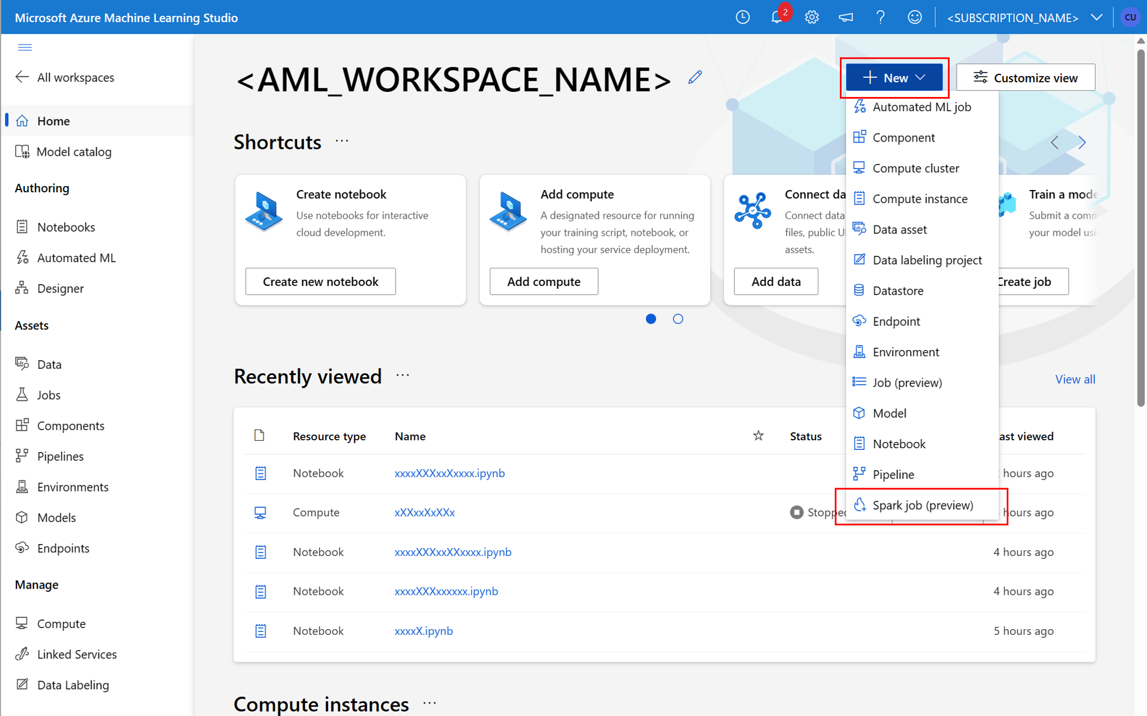Click the Add compute button
The image size is (1147, 716).
(543, 281)
